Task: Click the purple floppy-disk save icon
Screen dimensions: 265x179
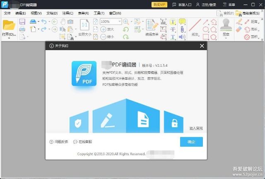Action: tap(22, 22)
